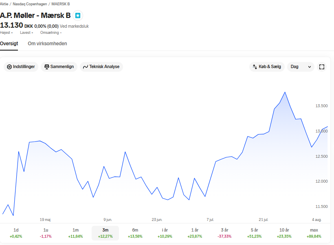Click the gear icon in Indstillinger
Image resolution: width=334 pixels, height=245 pixels.
click(9, 67)
